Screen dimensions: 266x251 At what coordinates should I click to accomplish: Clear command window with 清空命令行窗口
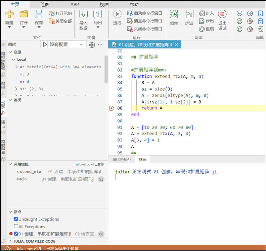(x=144, y=21)
